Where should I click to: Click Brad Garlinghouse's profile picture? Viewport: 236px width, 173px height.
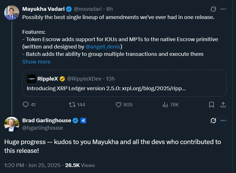click(x=12, y=124)
